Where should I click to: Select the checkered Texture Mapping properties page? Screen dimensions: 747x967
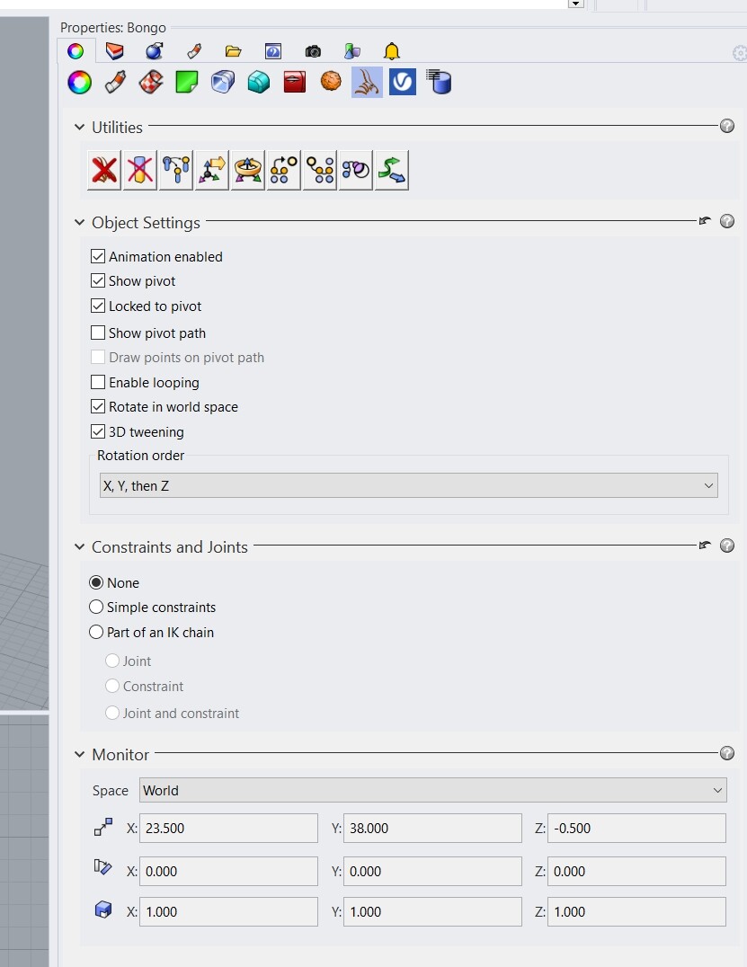[x=151, y=82]
